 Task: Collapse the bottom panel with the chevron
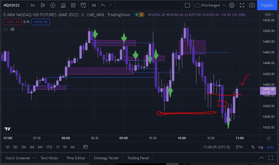(261, 158)
